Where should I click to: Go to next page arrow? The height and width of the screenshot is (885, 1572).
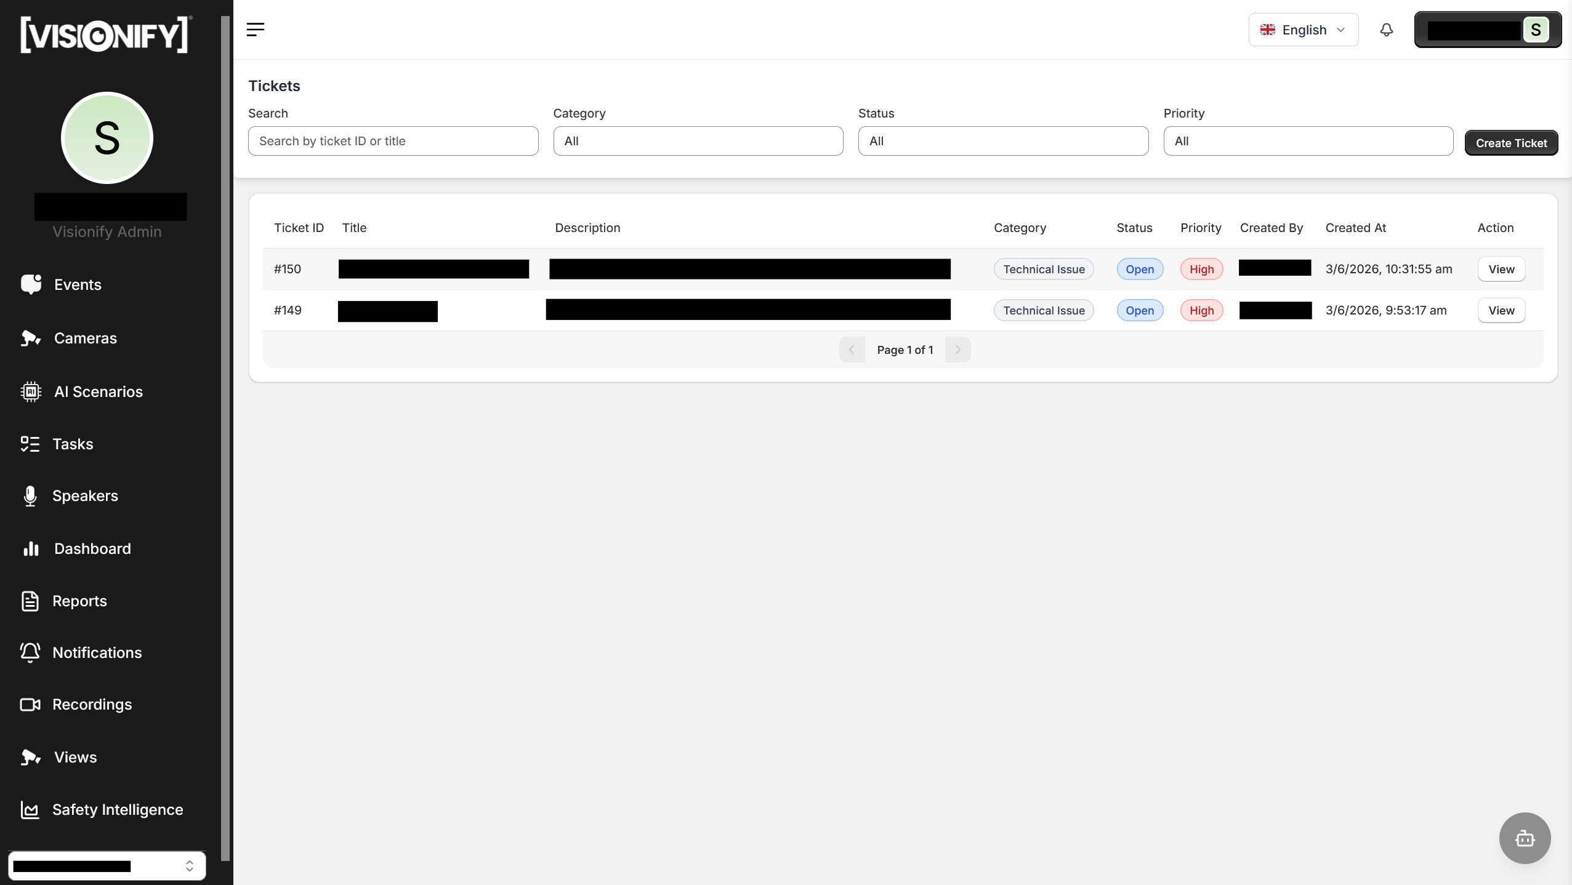[957, 350]
